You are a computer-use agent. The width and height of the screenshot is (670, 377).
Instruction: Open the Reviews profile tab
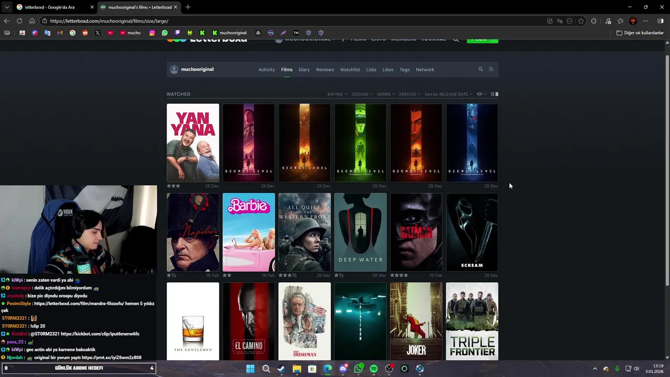(325, 70)
